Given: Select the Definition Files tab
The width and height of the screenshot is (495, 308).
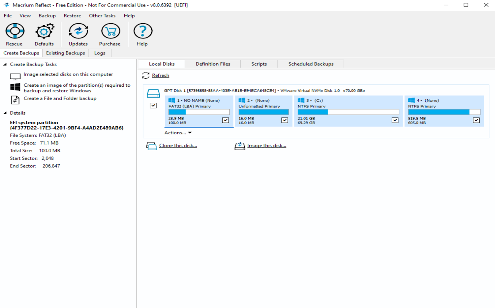Looking at the screenshot, I should click(x=213, y=64).
